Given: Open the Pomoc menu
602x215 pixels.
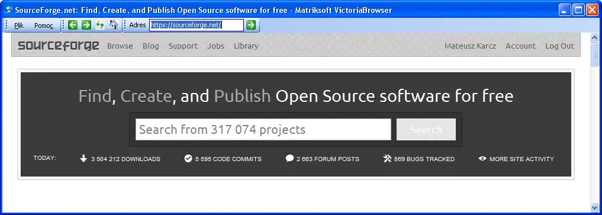Looking at the screenshot, I should click(44, 25).
